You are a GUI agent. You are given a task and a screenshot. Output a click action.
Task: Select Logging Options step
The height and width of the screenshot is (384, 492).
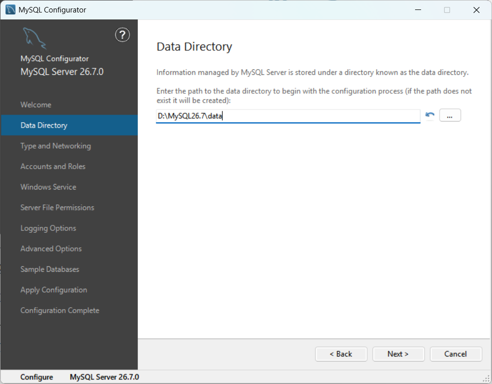tap(48, 228)
